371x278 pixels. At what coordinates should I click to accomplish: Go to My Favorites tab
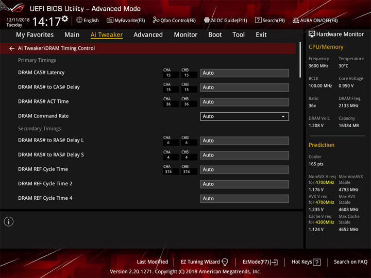pos(35,35)
